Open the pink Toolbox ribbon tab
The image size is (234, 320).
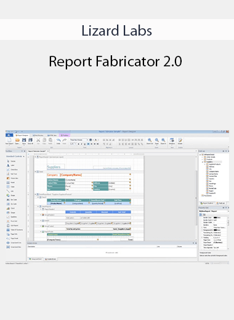[65, 135]
